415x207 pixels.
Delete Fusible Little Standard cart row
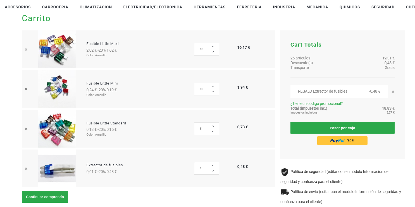click(x=26, y=129)
